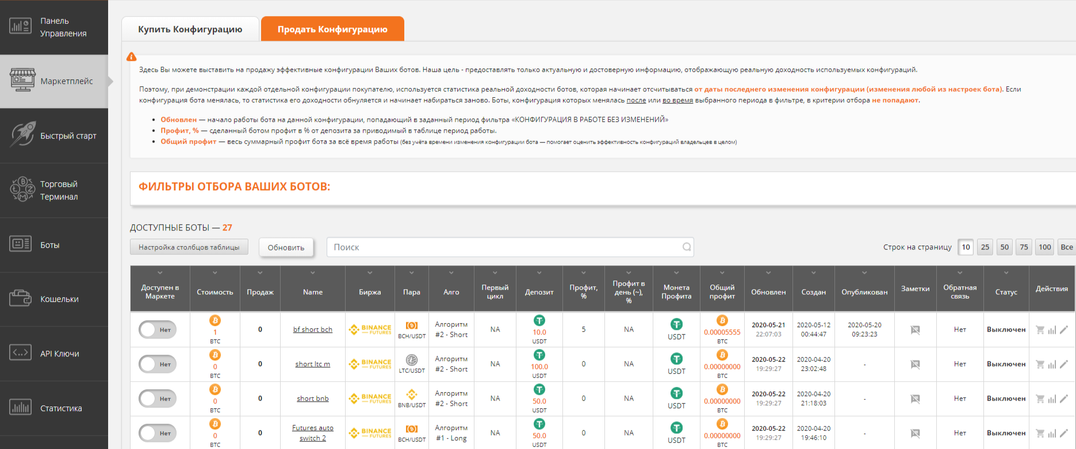The width and height of the screenshot is (1076, 449).
Task: Click the cart icon in bf short bch row
Action: point(1040,330)
